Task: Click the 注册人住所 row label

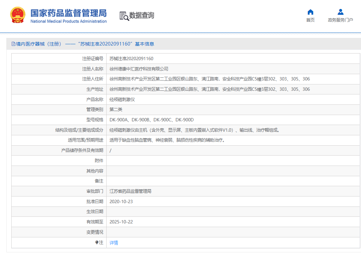Action: (93, 79)
